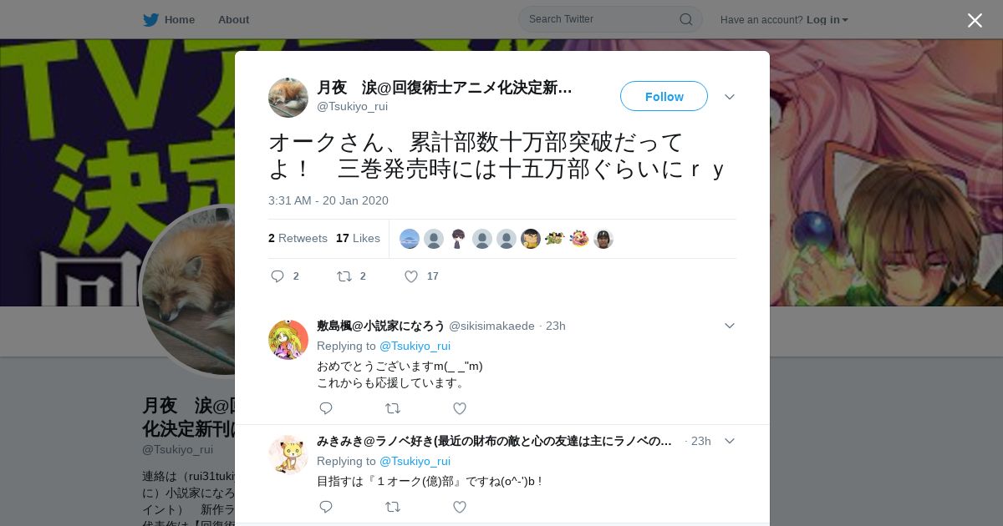This screenshot has height=526, width=1003.
Task: Click the Twitter bird Home icon
Action: point(150,20)
